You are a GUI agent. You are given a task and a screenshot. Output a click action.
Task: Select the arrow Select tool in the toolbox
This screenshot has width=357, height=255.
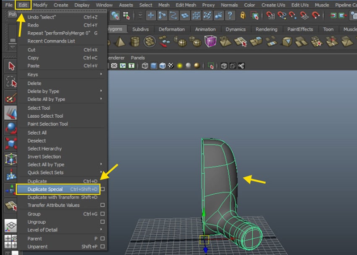tap(11, 66)
